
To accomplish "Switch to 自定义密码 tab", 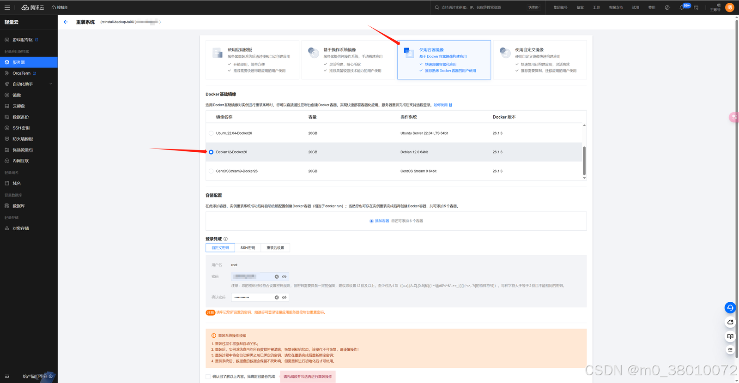I will pos(220,248).
